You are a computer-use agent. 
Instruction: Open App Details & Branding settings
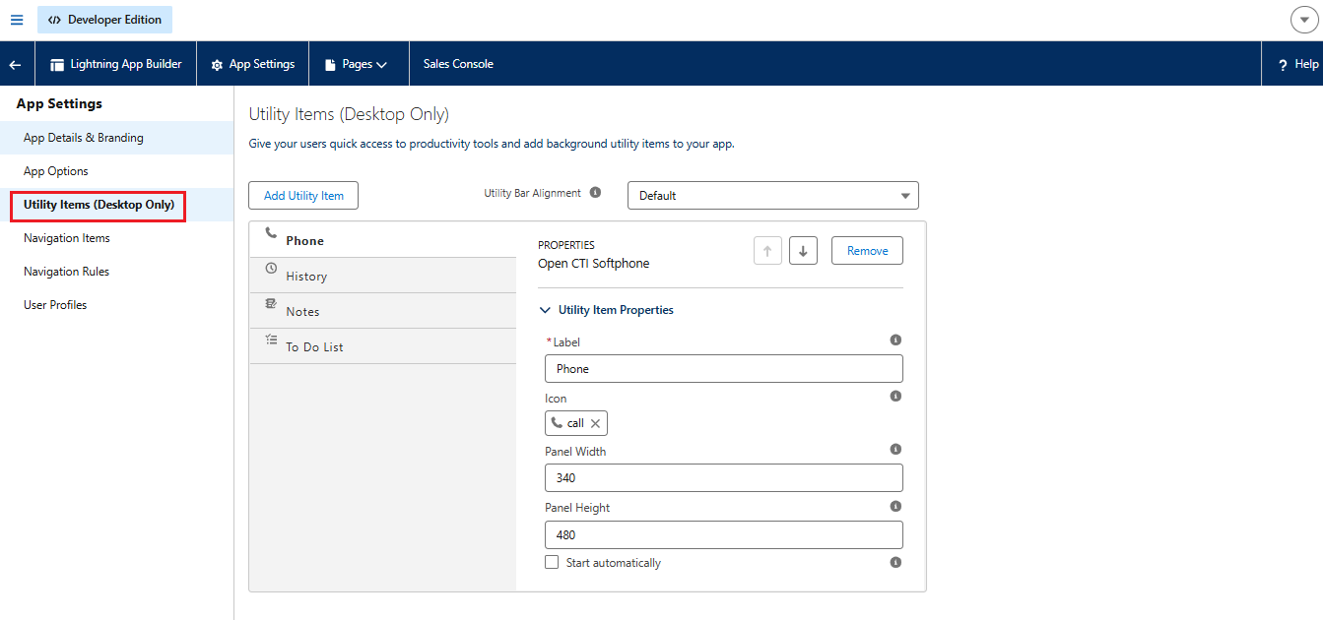click(x=117, y=138)
